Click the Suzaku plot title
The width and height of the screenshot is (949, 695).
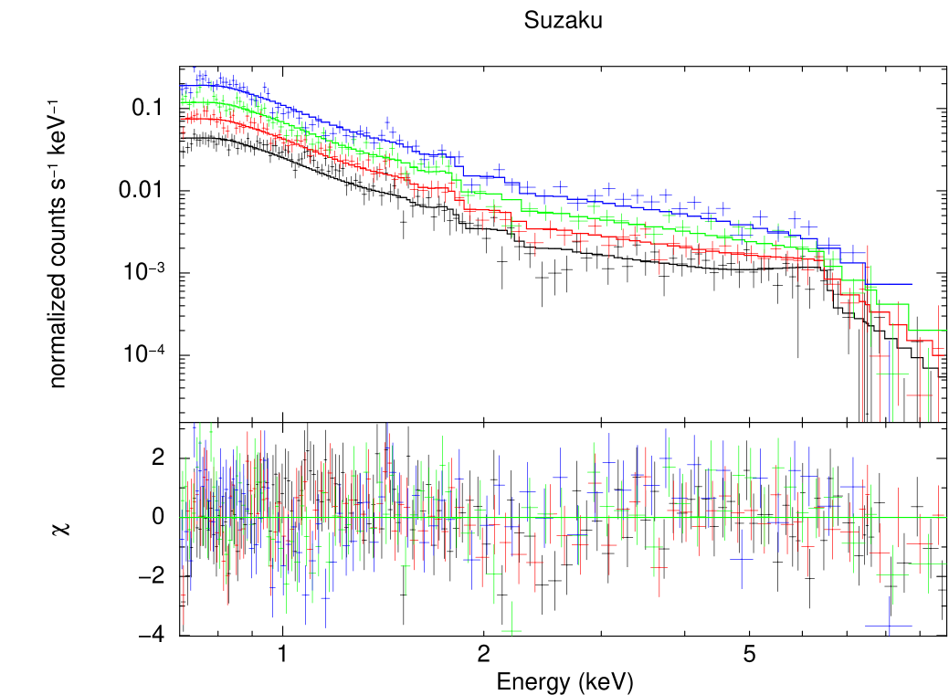[x=563, y=21]
